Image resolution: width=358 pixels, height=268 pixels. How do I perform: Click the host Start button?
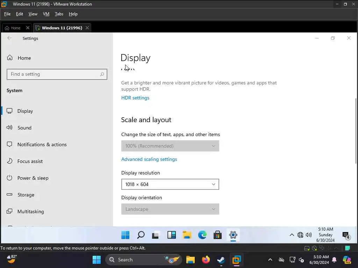tap(96, 260)
